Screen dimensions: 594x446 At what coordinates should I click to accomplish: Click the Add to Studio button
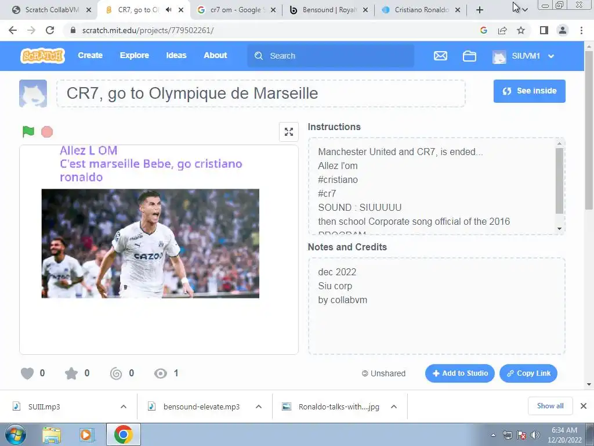point(459,373)
